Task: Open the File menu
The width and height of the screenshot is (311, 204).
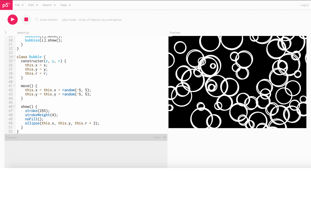Action: coord(19,5)
